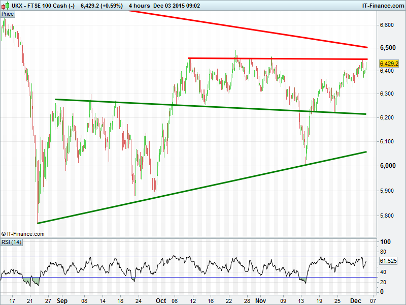Viewport: 406px width, 305px height.
Task: Click the yellow 6,429.2 current price tag
Action: point(388,64)
